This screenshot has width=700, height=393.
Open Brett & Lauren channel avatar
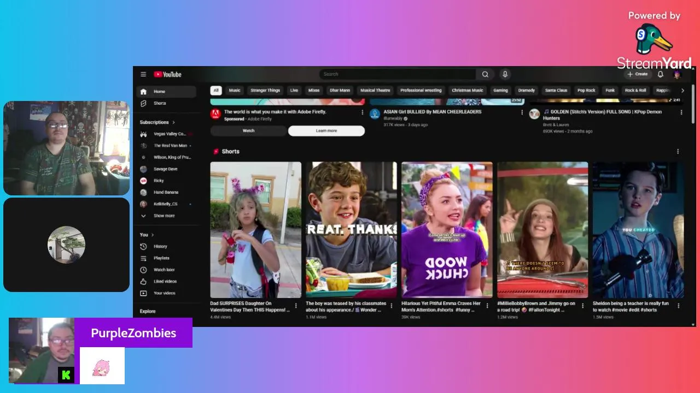pos(534,114)
